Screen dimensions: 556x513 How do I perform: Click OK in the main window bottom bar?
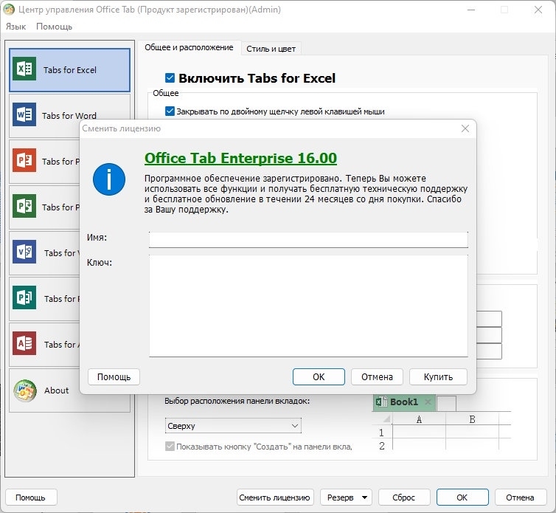[x=462, y=497]
